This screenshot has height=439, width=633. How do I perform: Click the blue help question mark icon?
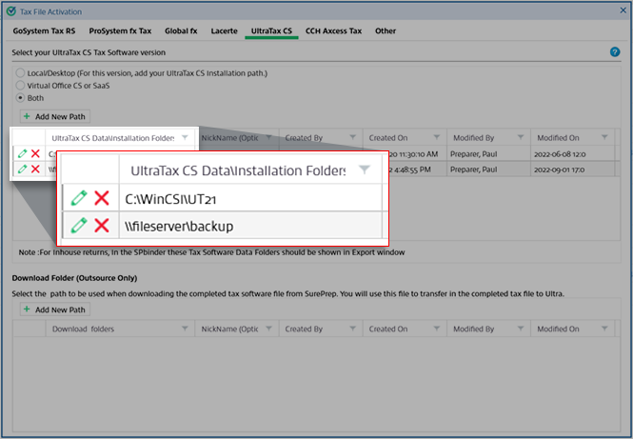pos(615,51)
